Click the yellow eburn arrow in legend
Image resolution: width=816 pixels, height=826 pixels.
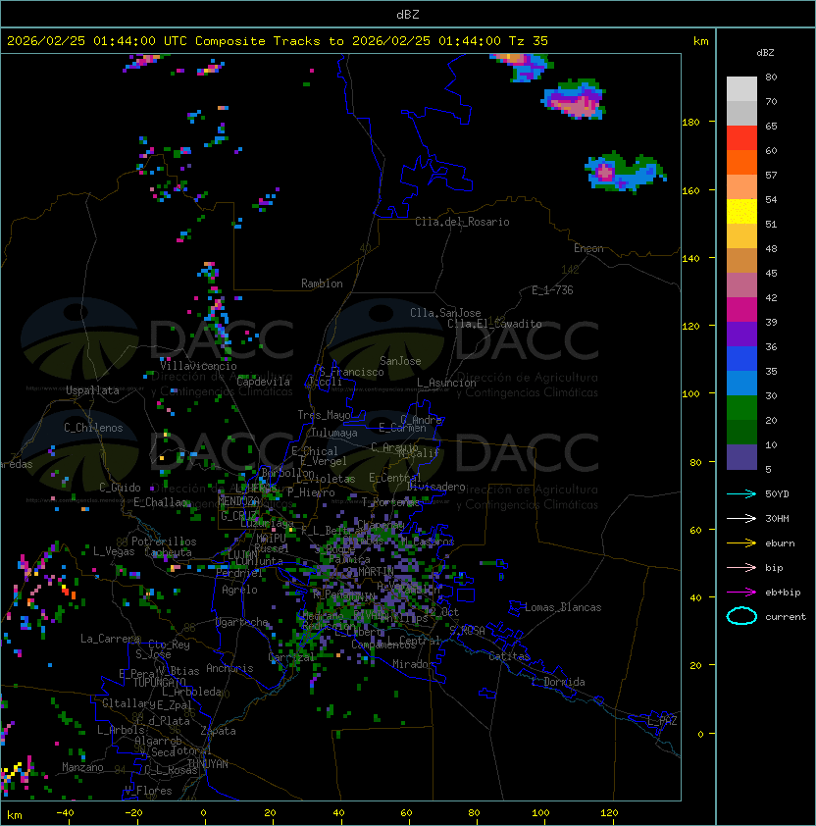(x=741, y=542)
